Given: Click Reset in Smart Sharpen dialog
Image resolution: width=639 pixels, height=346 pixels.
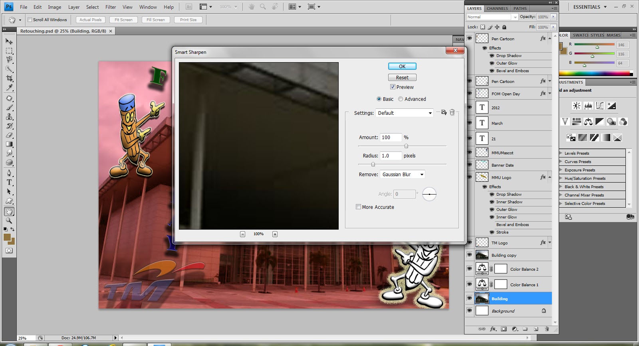Looking at the screenshot, I should point(402,77).
